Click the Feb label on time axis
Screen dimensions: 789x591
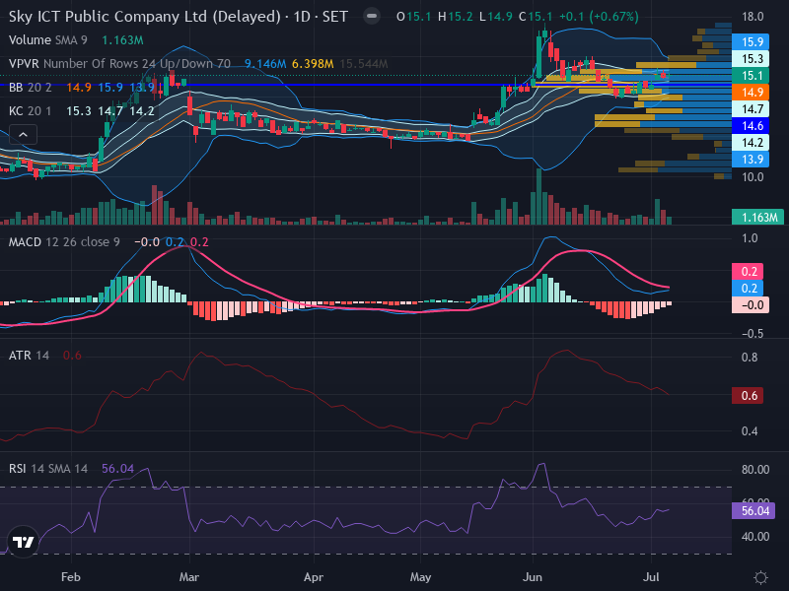pyautogui.click(x=70, y=577)
